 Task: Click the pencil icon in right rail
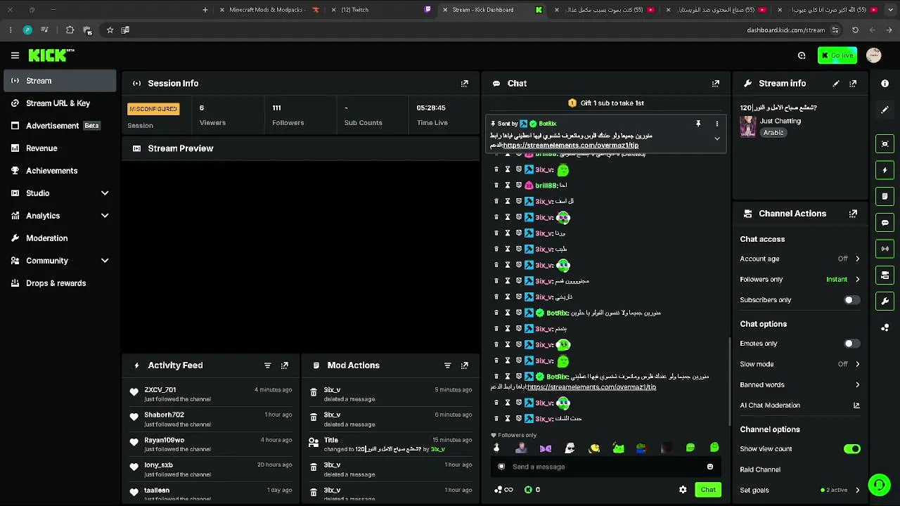[885, 110]
